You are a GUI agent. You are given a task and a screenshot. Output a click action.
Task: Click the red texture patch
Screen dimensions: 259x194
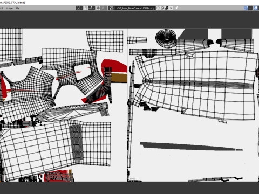click(115, 66)
